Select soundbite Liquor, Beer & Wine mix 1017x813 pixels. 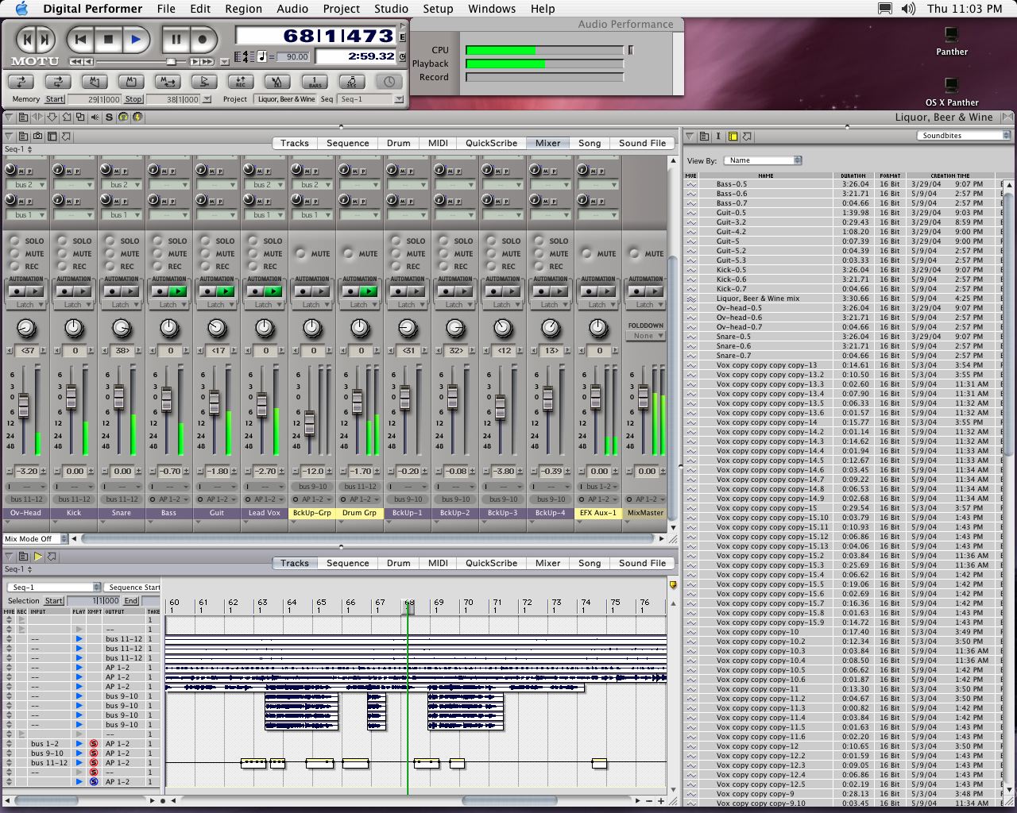pyautogui.click(x=758, y=299)
